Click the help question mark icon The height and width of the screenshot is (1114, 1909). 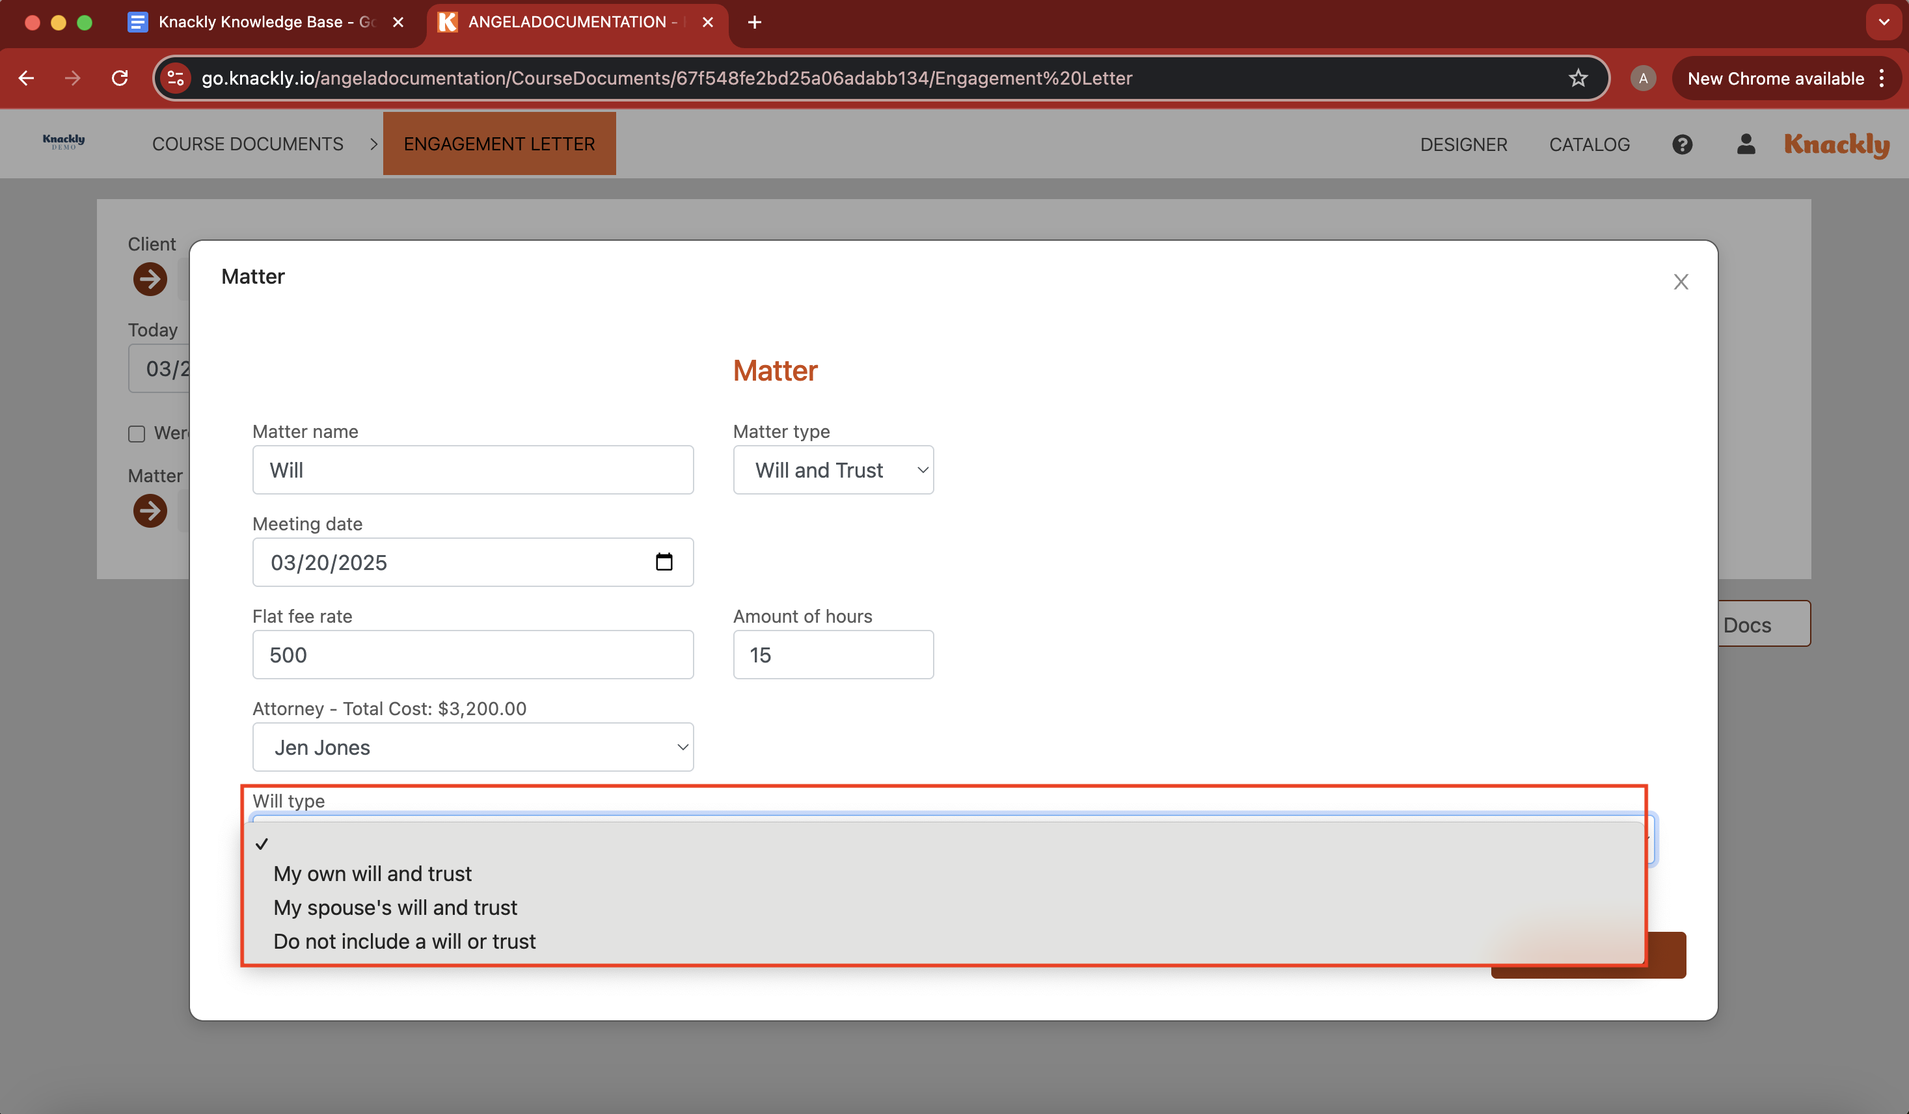click(x=1682, y=144)
